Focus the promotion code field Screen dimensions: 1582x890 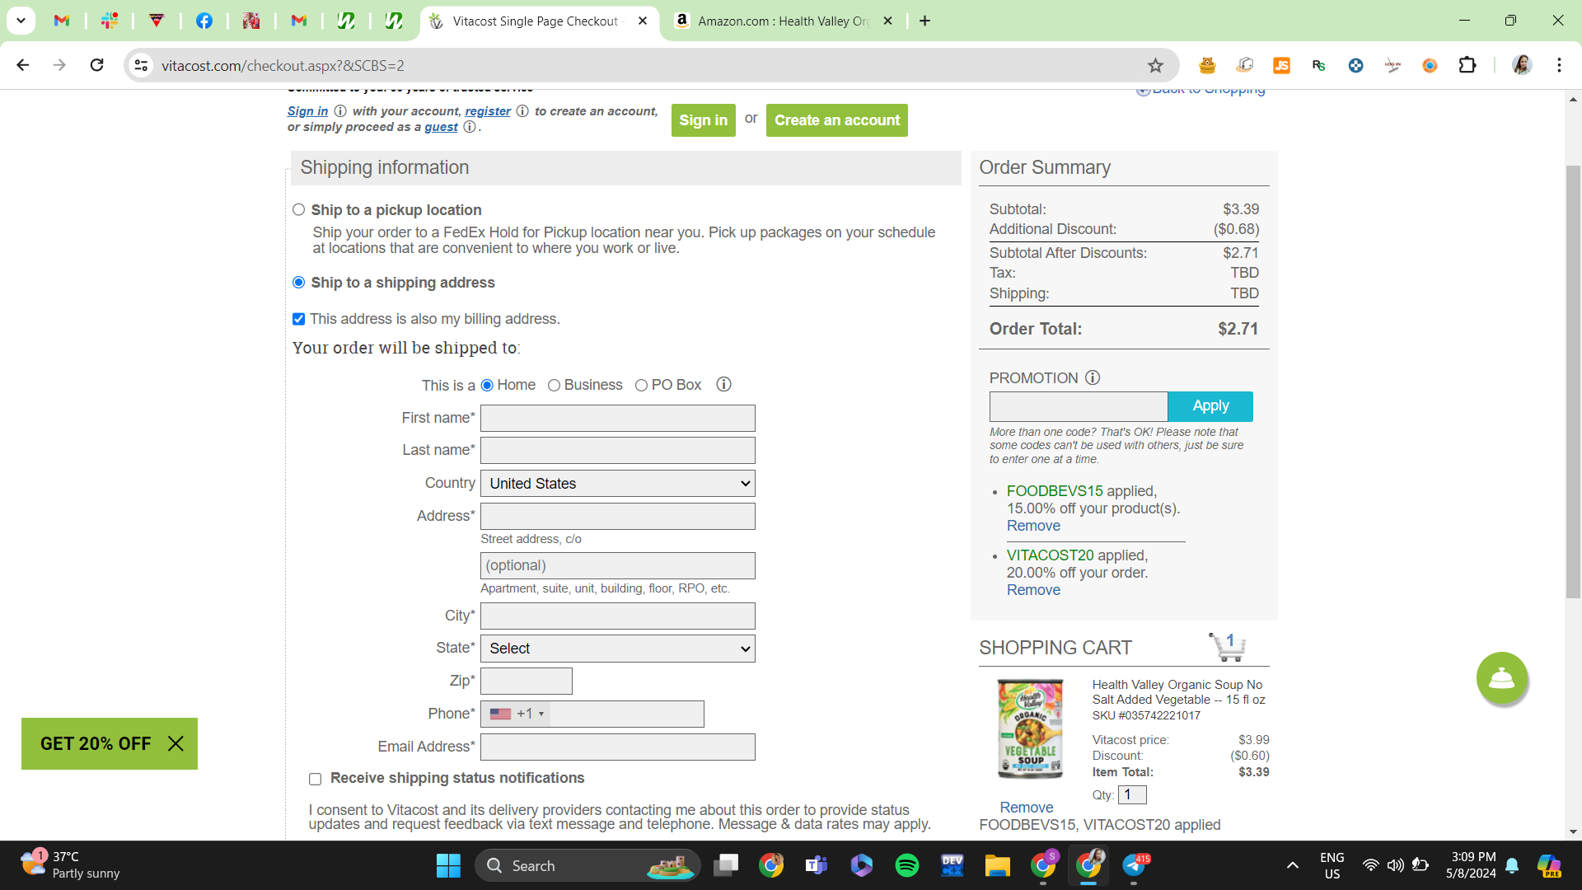click(x=1079, y=406)
